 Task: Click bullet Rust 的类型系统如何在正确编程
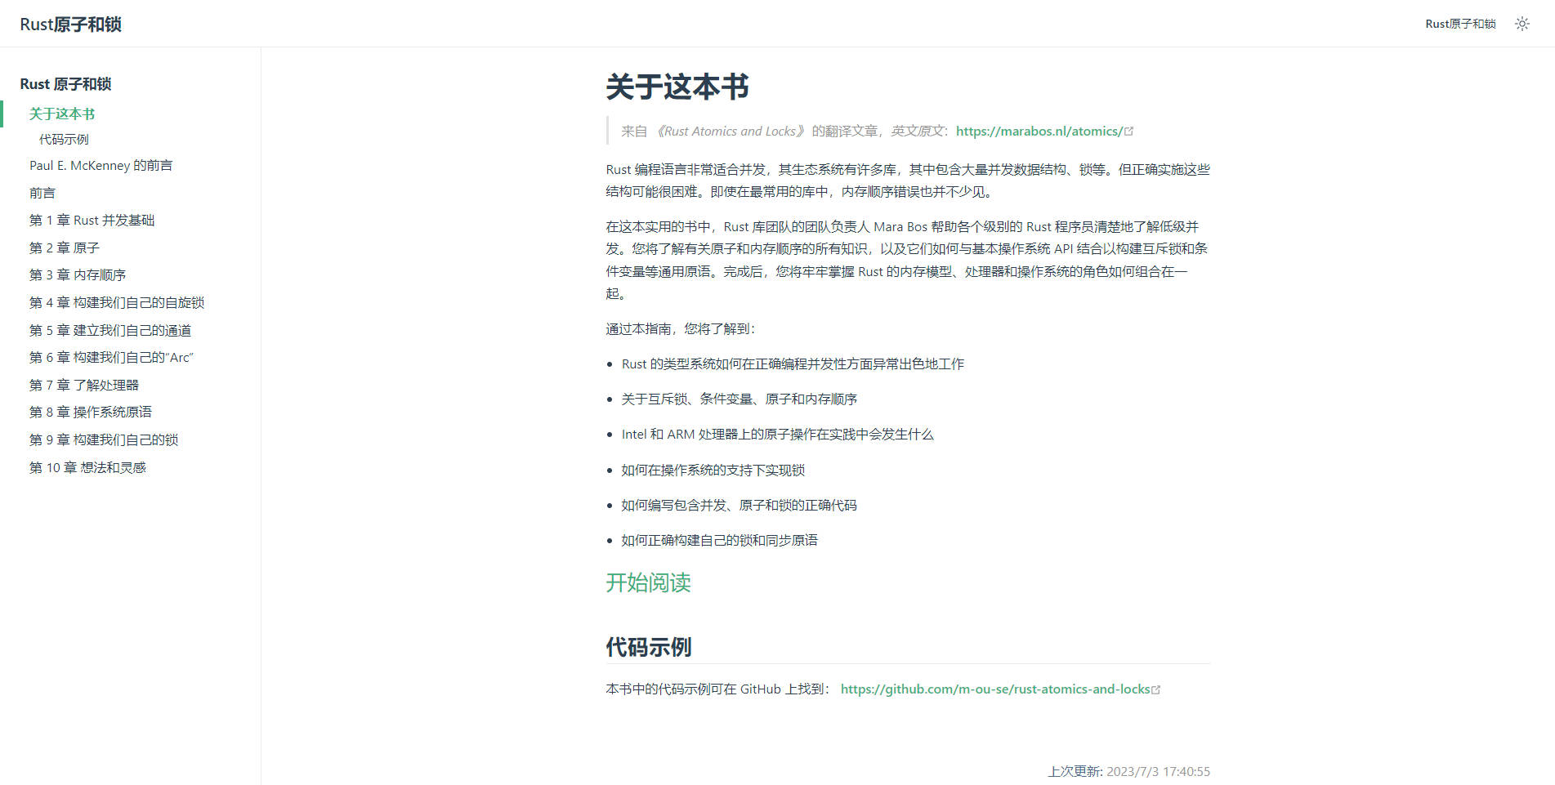(793, 364)
